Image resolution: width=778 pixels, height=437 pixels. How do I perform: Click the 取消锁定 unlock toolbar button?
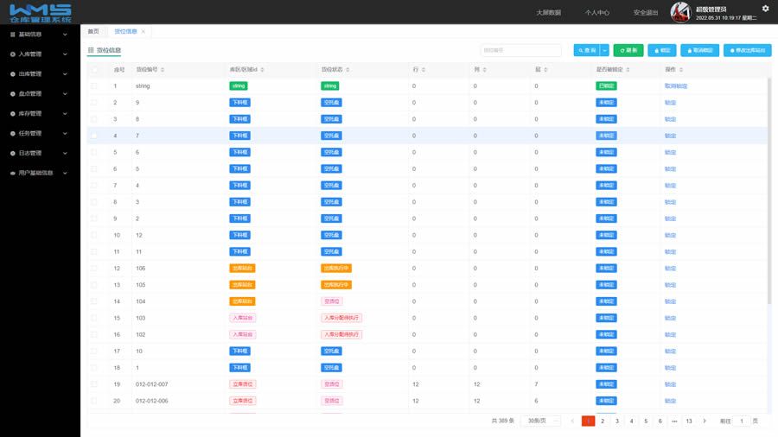pyautogui.click(x=699, y=50)
